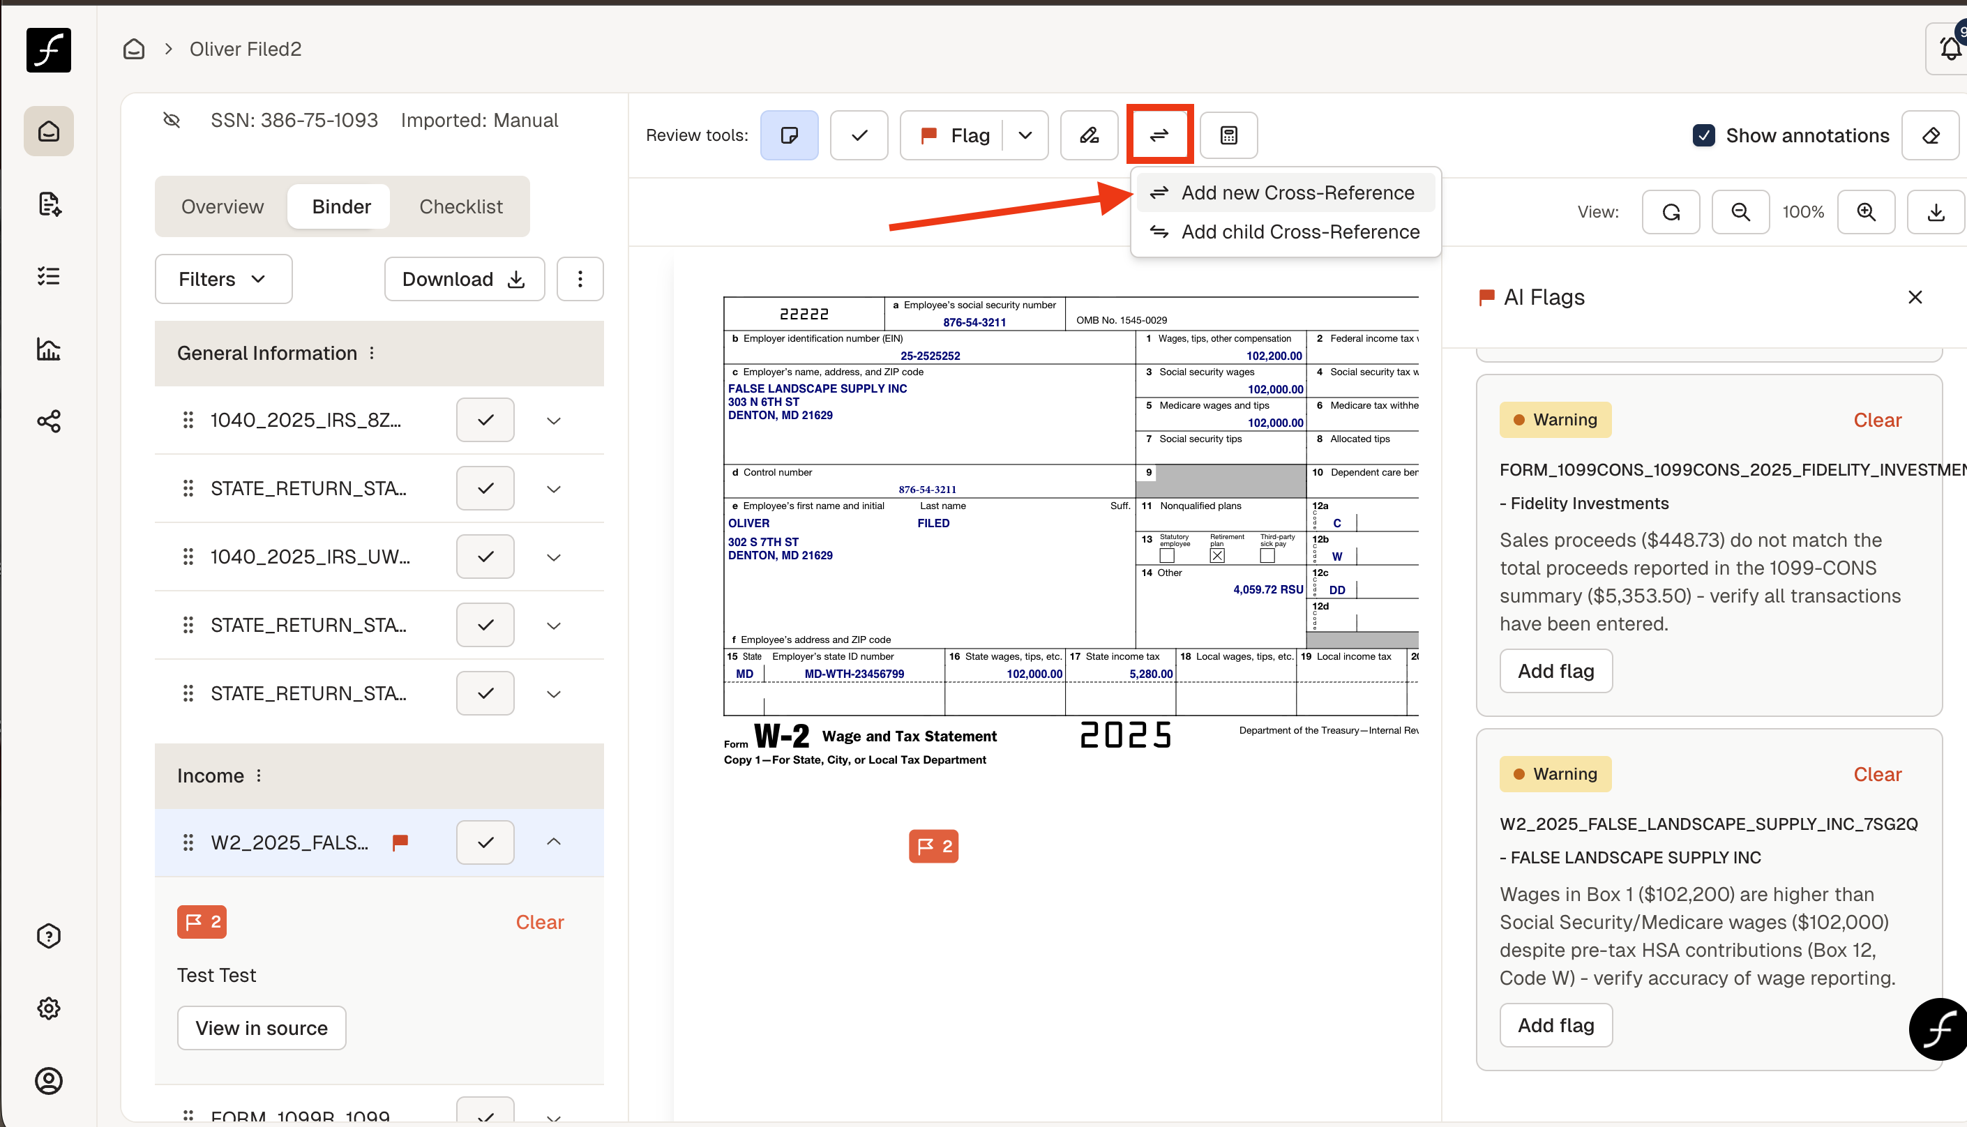
Task: Click the eraser icon beside Show annotations
Action: 1931,135
